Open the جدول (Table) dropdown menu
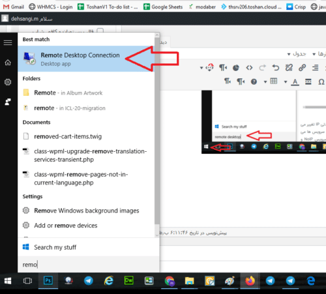This screenshot has width=326, height=294. (297, 54)
